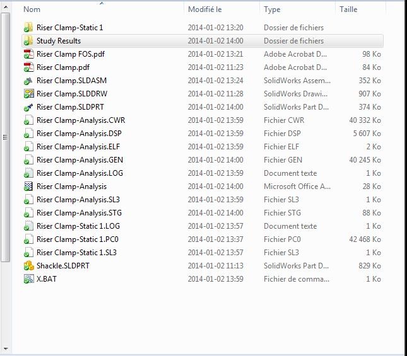Click the 40 332 Ko size value
The width and height of the screenshot is (407, 356).
[365, 120]
